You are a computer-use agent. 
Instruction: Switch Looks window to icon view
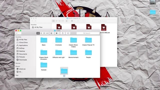coord(38,33)
